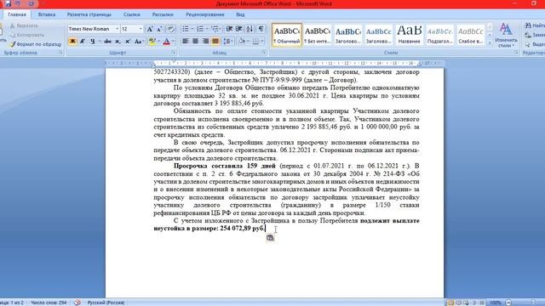Open font color dropdown arrow

173,42
